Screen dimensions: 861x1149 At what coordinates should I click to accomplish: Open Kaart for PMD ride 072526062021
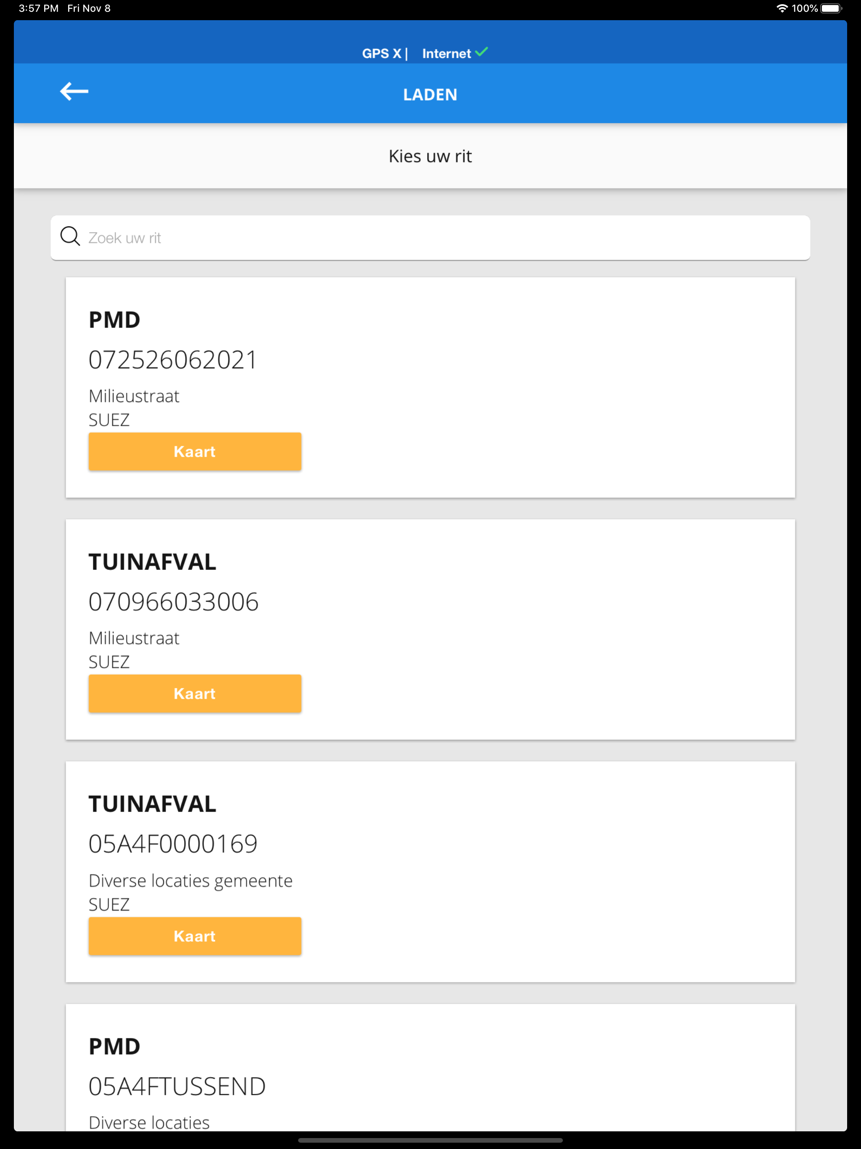tap(195, 451)
